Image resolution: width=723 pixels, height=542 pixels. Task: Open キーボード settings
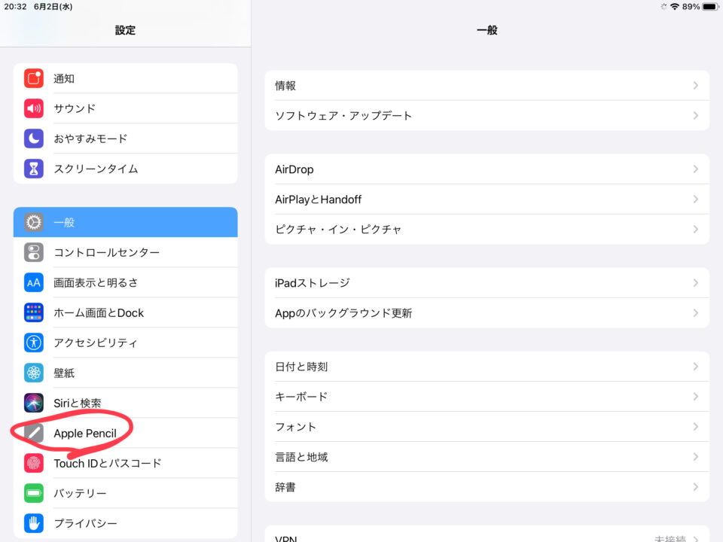[x=301, y=397]
